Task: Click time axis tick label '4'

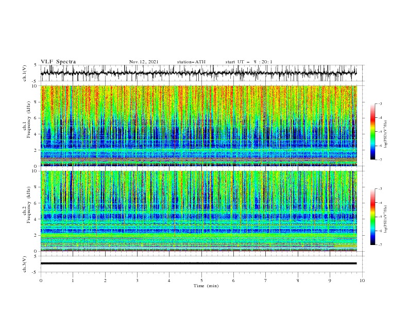Action: point(169,281)
